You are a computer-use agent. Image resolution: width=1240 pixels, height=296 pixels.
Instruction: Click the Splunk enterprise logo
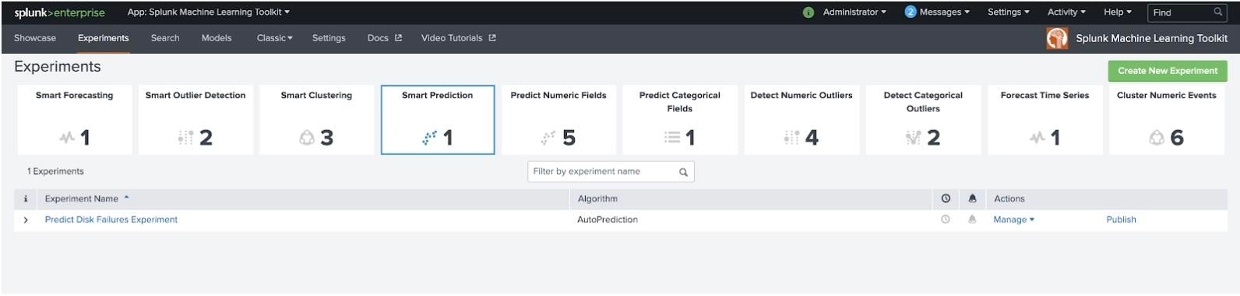point(59,12)
